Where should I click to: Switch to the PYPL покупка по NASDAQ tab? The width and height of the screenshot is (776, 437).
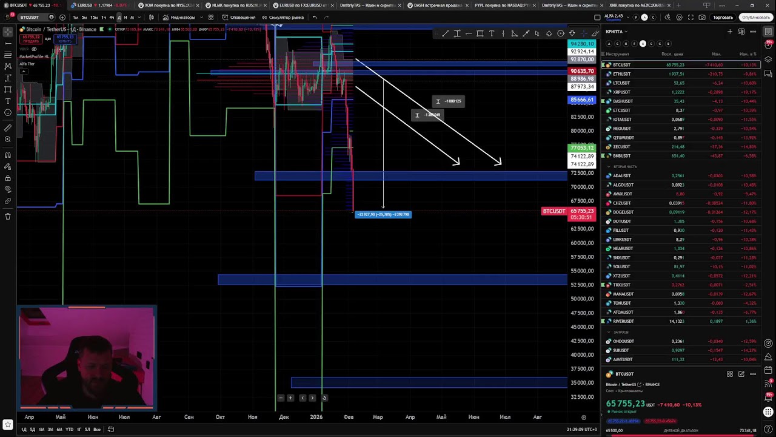click(504, 5)
